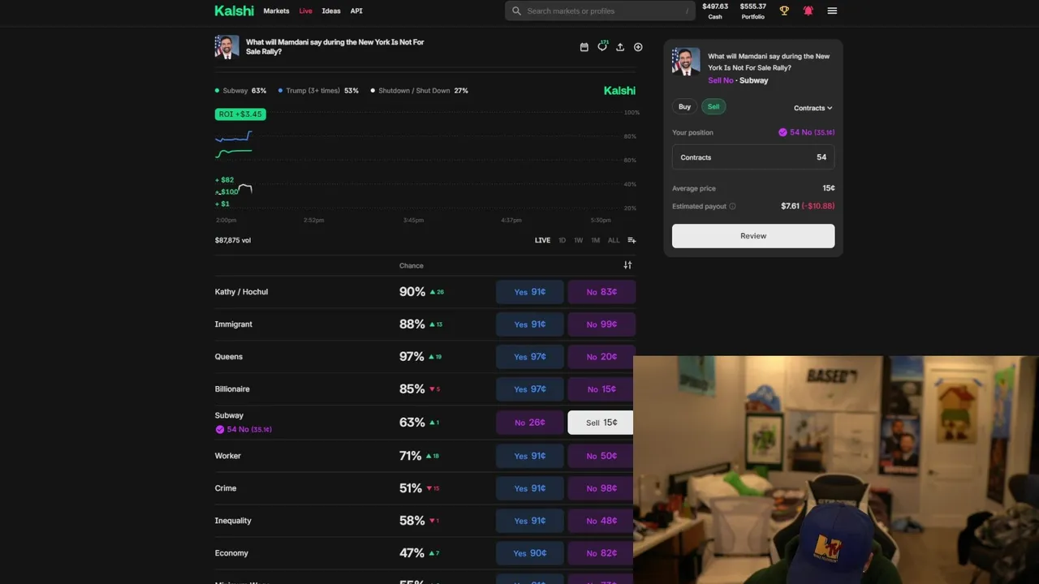1039x584 pixels.
Task: Select the 1W chart range
Action: click(x=578, y=240)
